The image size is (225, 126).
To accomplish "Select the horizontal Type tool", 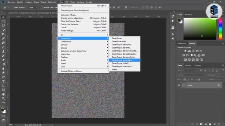I will [3, 82].
